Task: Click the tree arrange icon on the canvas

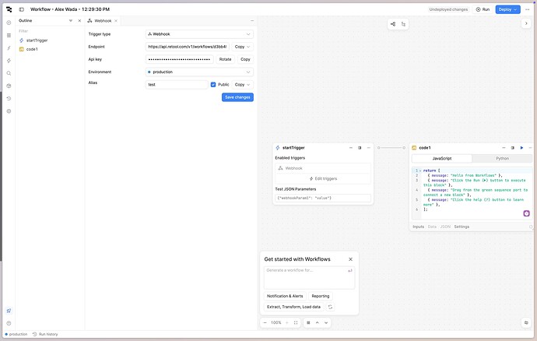Action: tap(403, 24)
